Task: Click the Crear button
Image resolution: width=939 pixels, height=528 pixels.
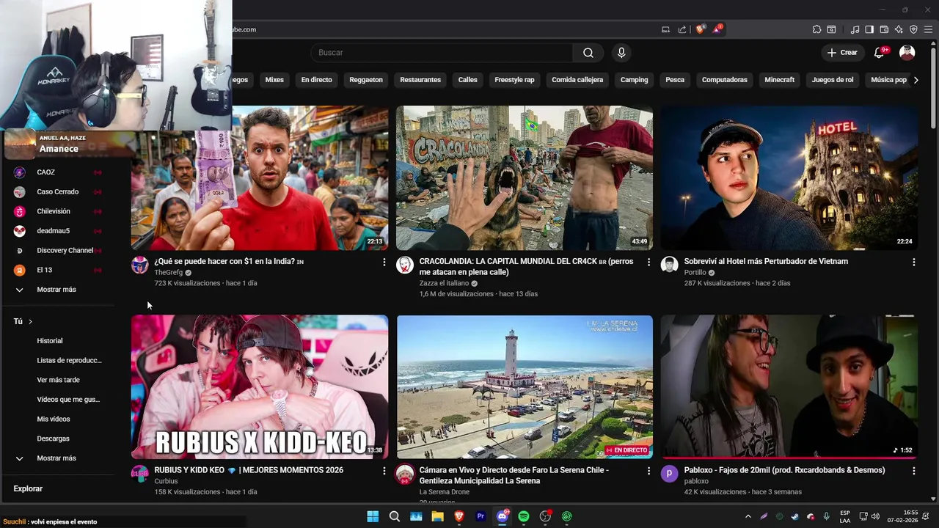Action: (842, 53)
